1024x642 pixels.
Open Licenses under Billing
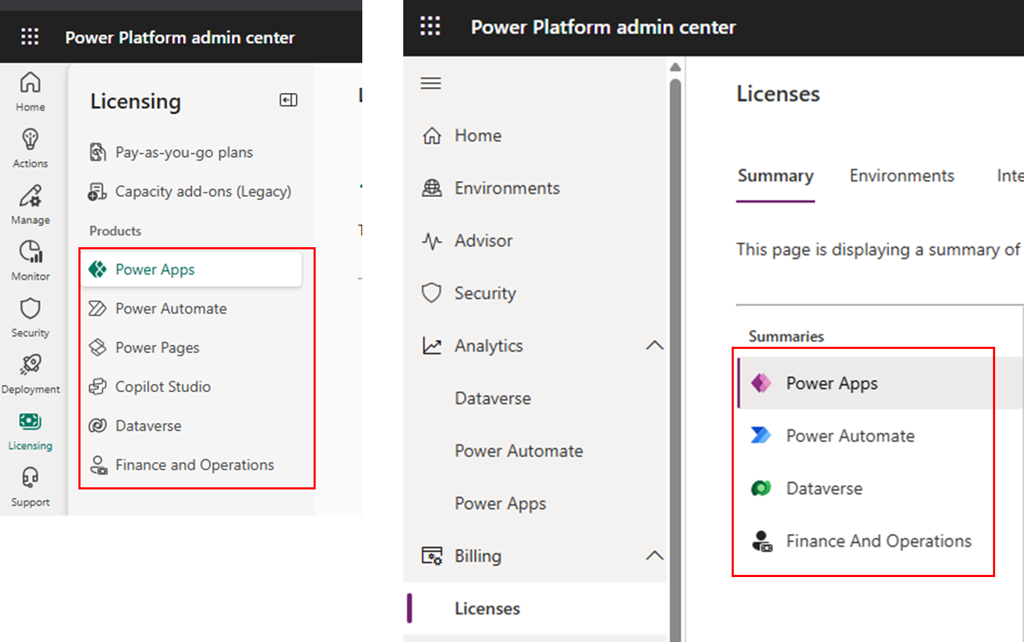535,609
